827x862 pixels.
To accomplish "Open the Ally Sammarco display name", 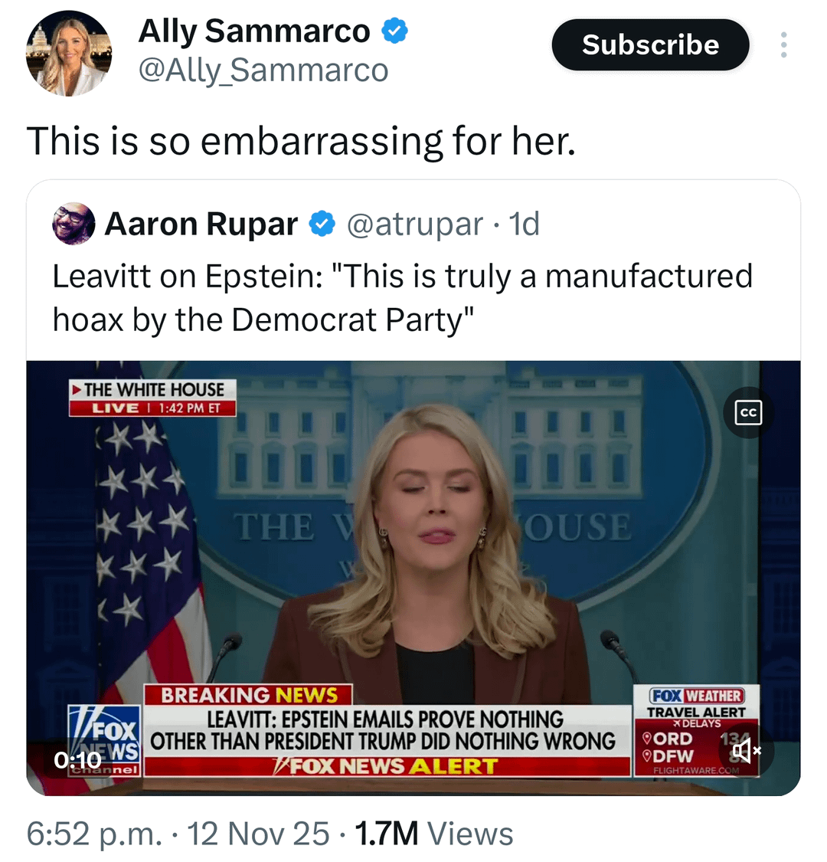I will 253,31.
